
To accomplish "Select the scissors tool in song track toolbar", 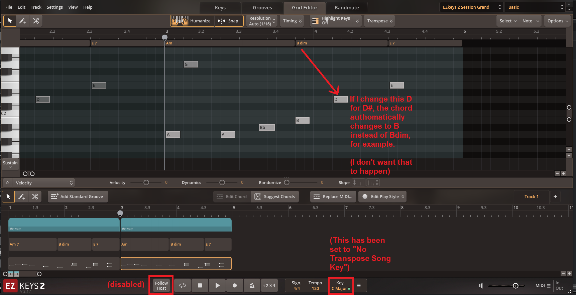I will pos(35,196).
